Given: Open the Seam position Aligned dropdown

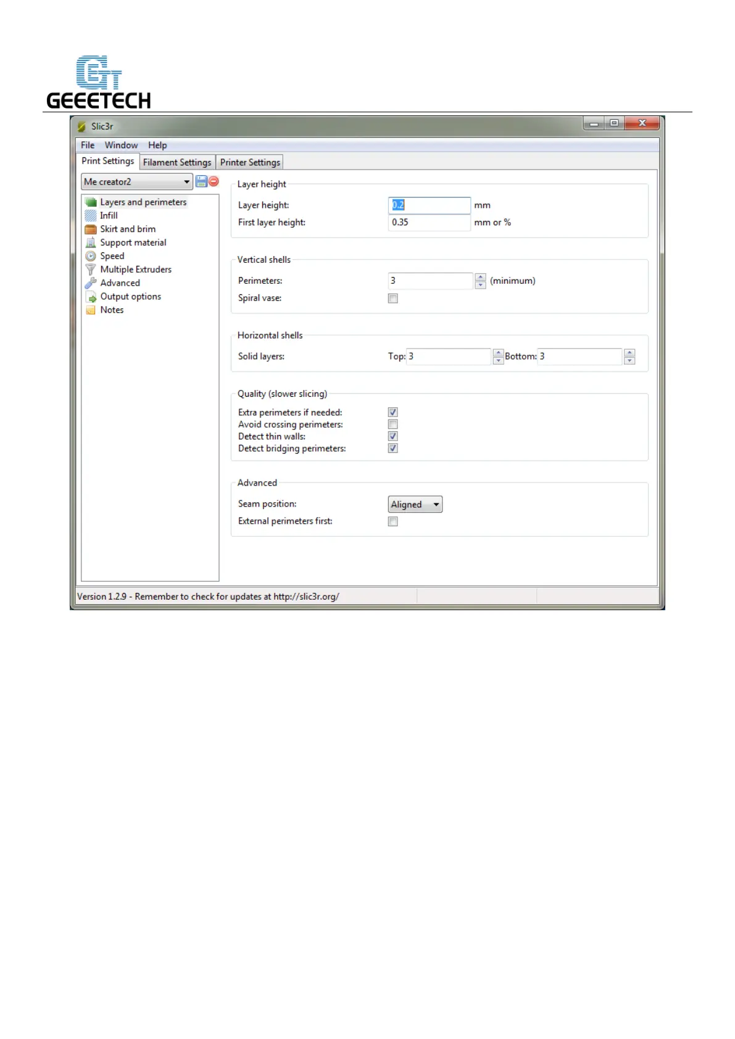Looking at the screenshot, I should [415, 505].
